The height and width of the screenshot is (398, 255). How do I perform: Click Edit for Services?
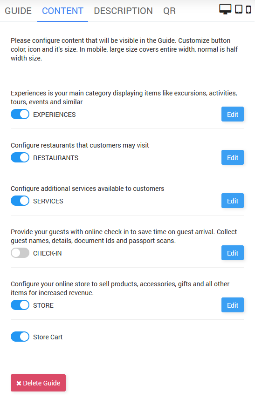click(x=232, y=201)
